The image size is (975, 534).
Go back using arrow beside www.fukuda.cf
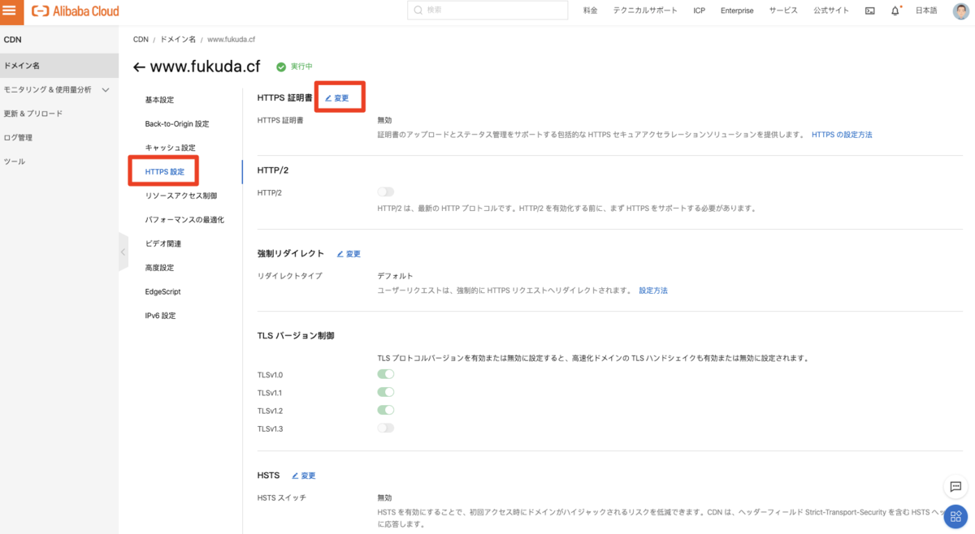(139, 67)
